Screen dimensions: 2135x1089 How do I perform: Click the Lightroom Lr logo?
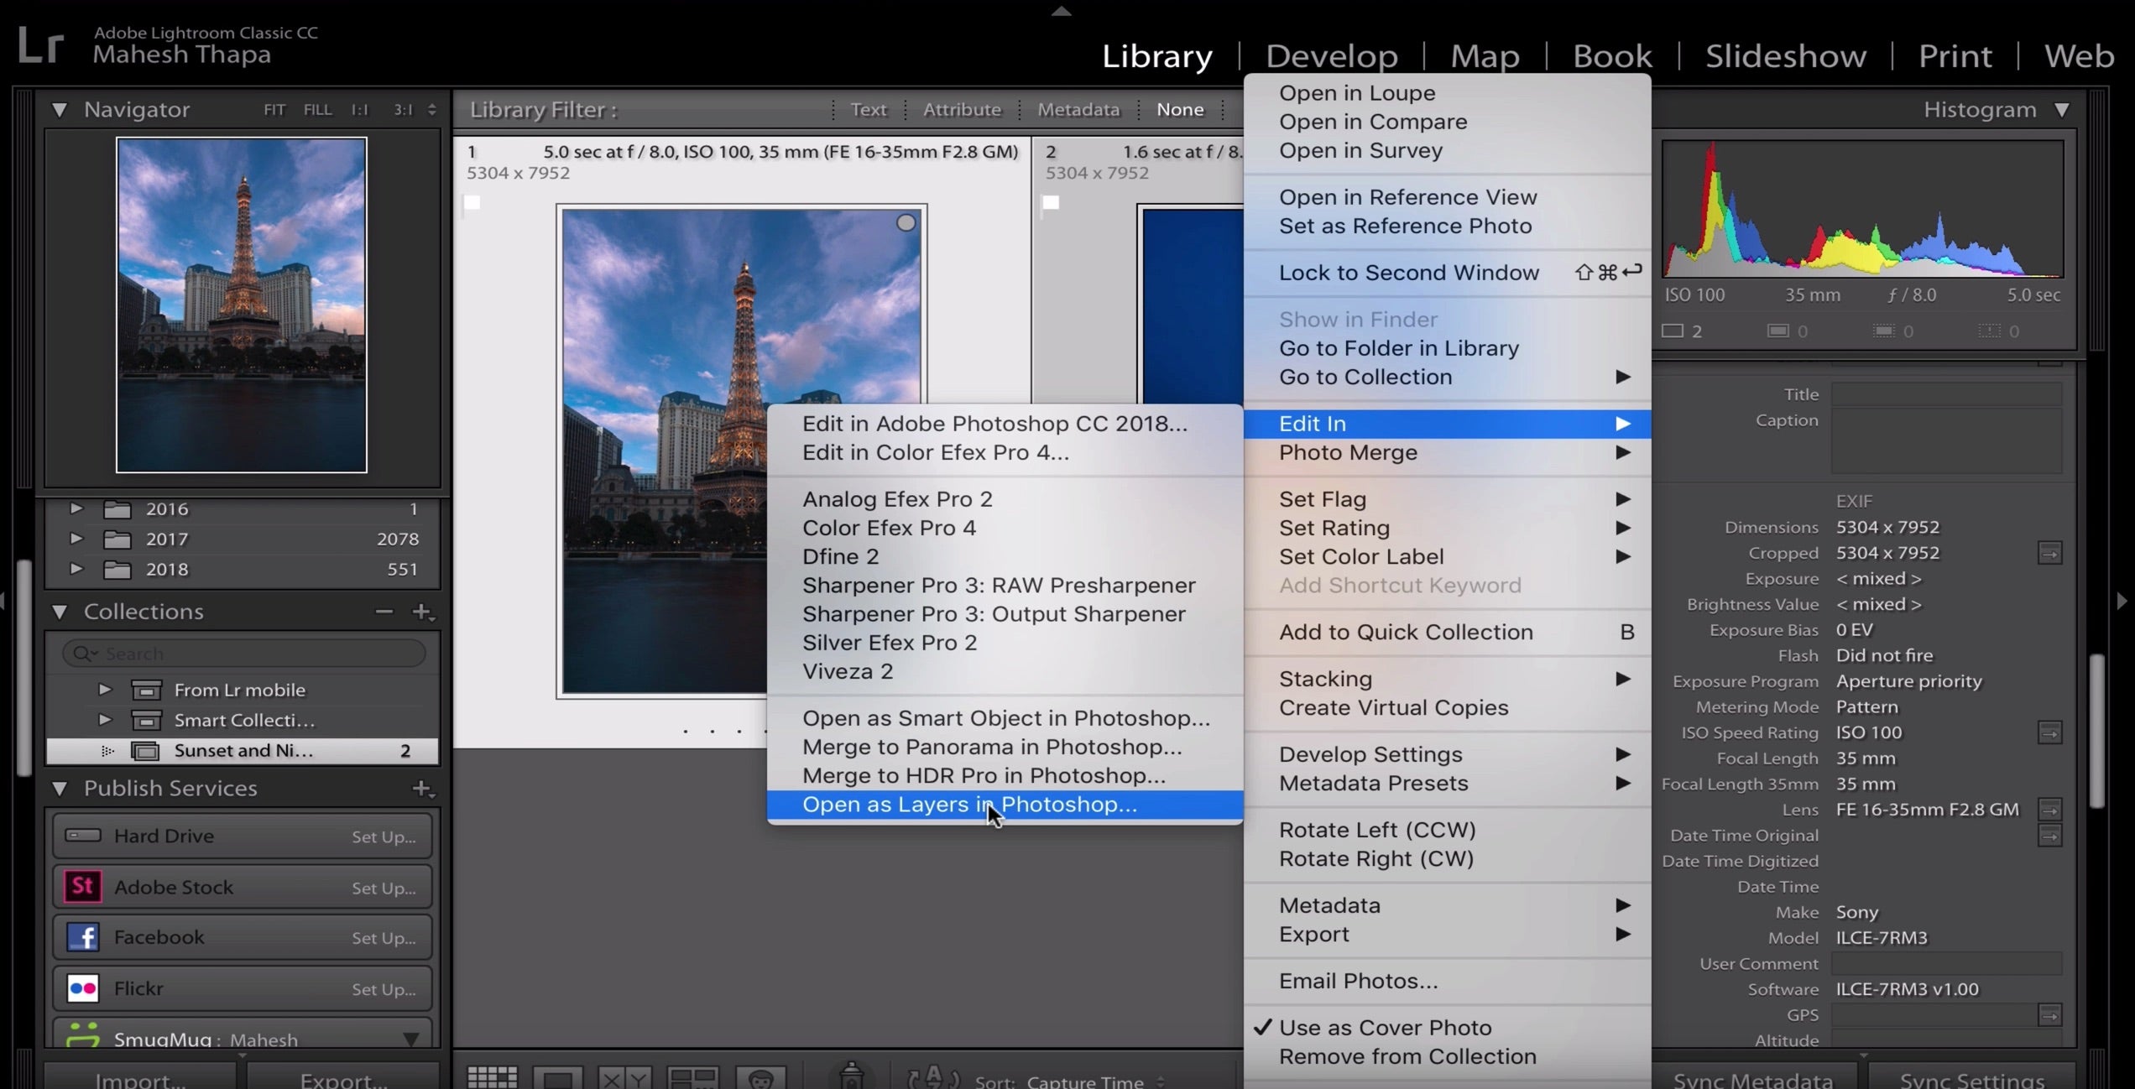(39, 44)
